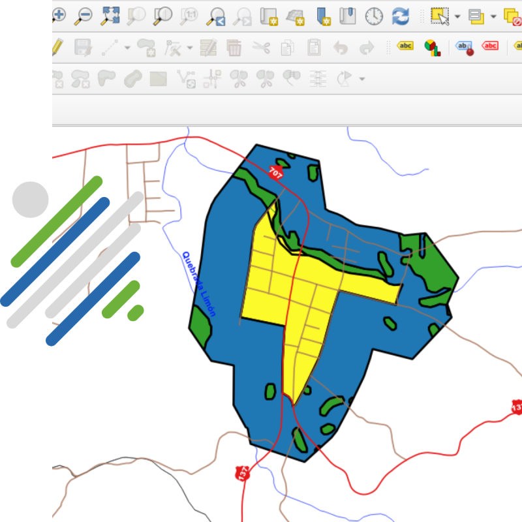This screenshot has width=522, height=522.
Task: Click Save Layer Edits icon
Action: pos(84,47)
